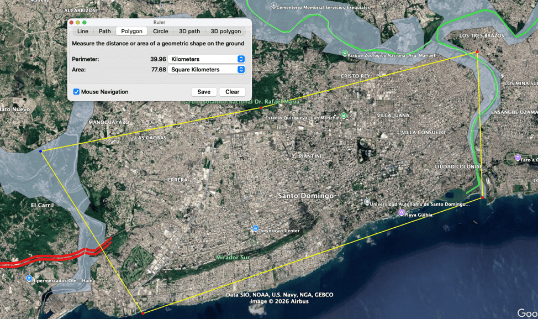Open the Circle tab in Ruler
This screenshot has height=319, width=538.
click(x=161, y=32)
